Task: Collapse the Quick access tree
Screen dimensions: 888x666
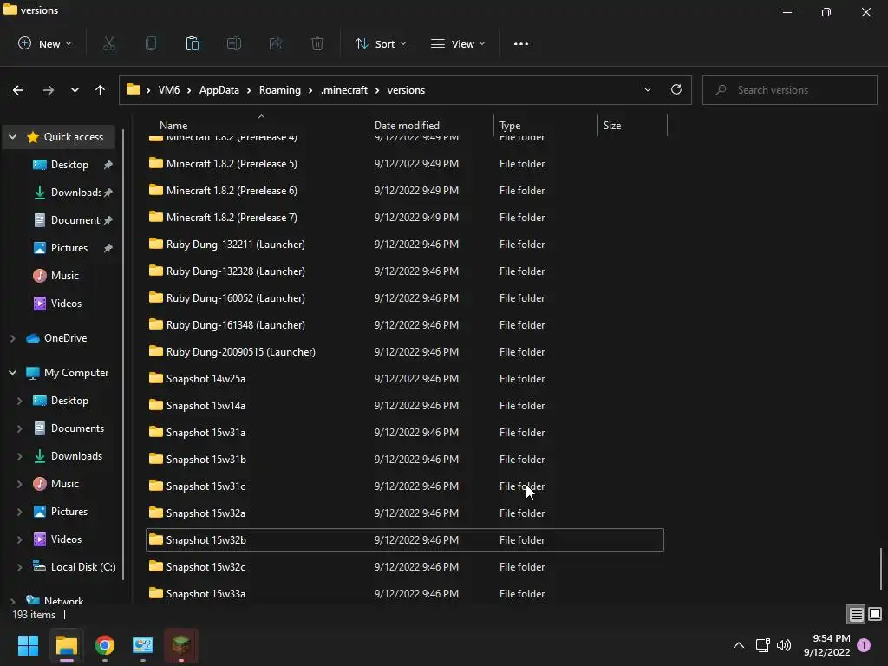Action: pos(12,136)
